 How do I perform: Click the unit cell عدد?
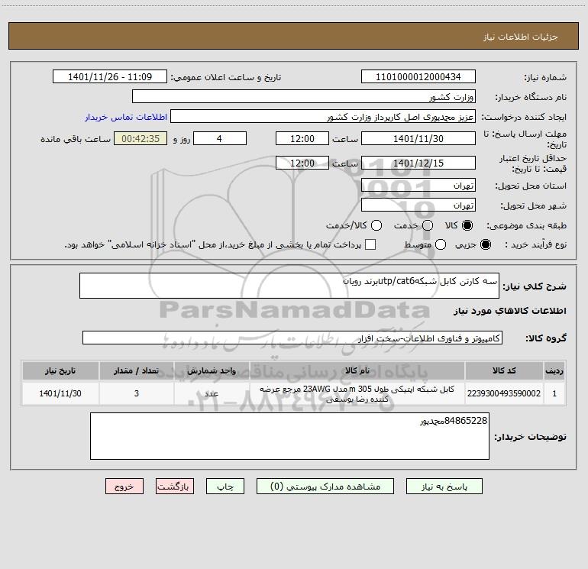pos(212,393)
